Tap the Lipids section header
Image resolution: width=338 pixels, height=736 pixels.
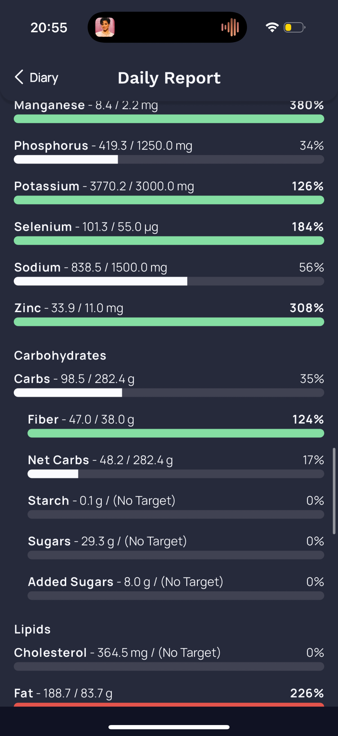coord(33,629)
